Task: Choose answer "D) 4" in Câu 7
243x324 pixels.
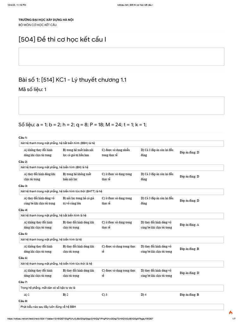Action: pos(144,295)
